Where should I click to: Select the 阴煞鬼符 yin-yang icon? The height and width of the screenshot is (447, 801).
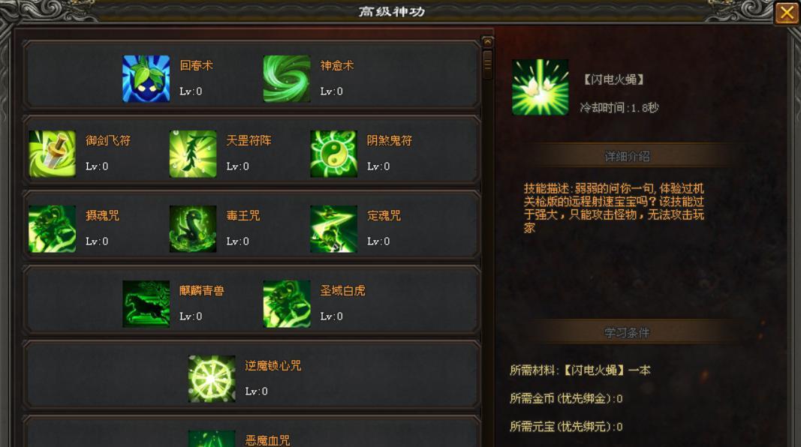(x=333, y=154)
